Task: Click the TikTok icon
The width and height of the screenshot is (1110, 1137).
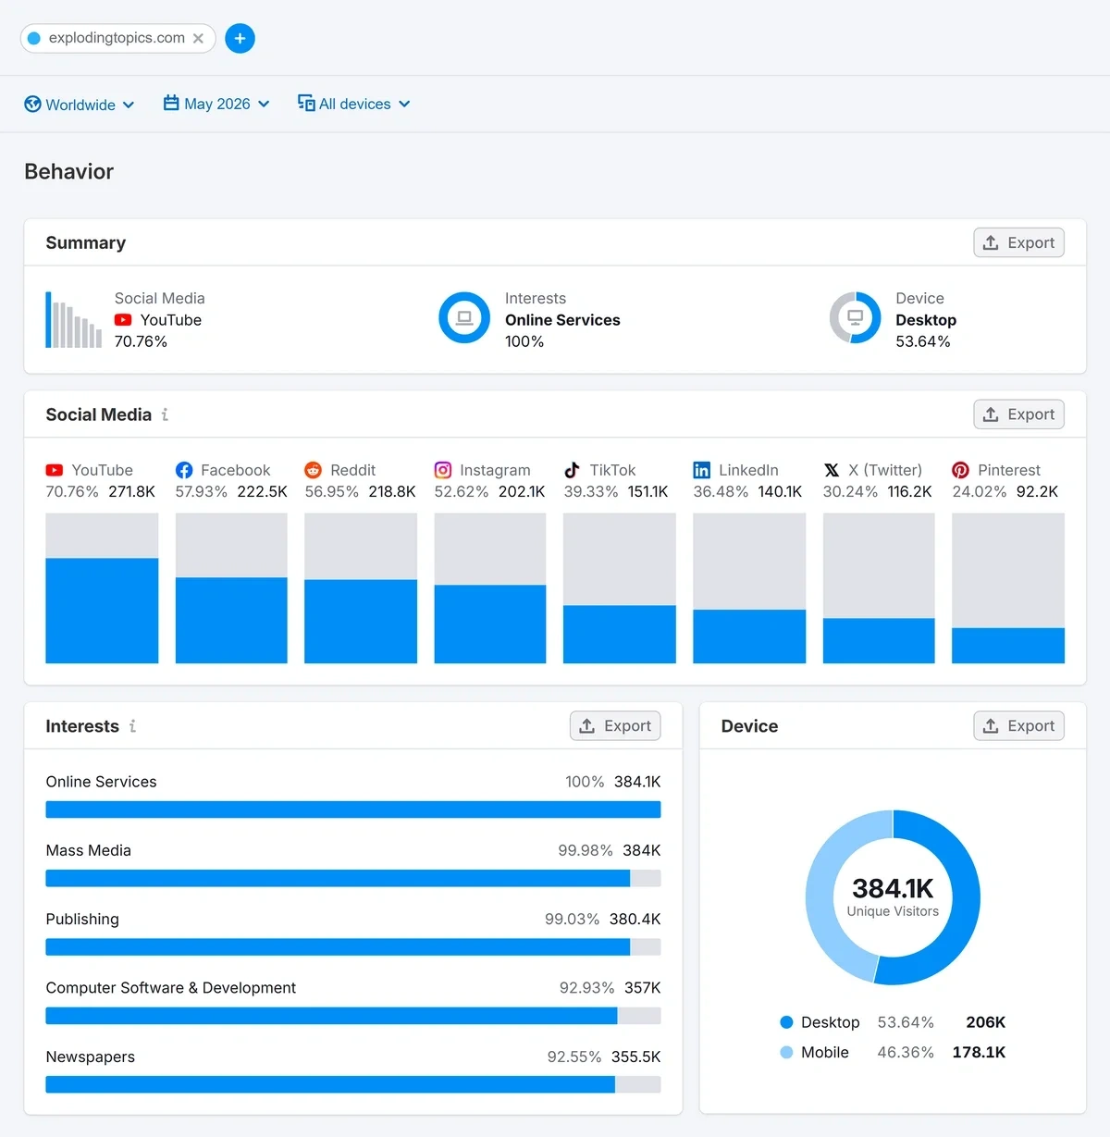Action: click(x=573, y=470)
